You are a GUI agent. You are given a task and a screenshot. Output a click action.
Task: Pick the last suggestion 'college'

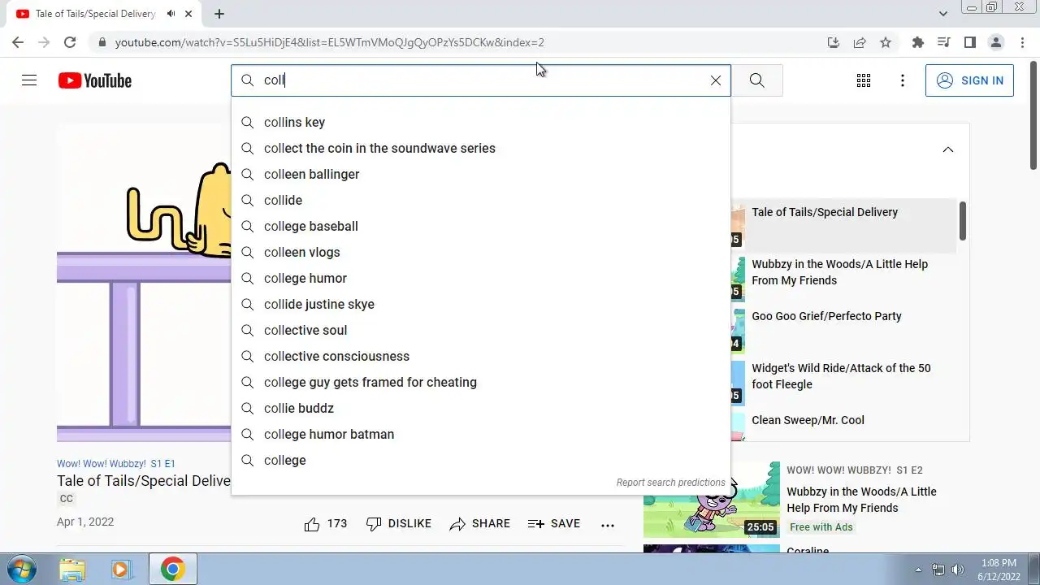pos(481,460)
